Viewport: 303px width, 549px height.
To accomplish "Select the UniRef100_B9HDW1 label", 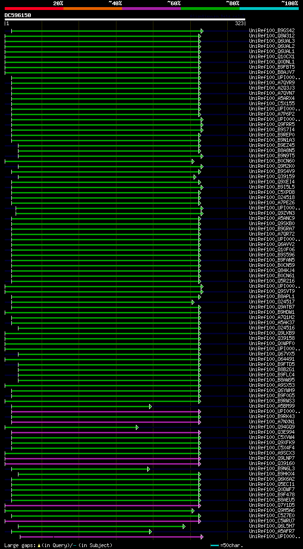I will pyautogui.click(x=272, y=312).
